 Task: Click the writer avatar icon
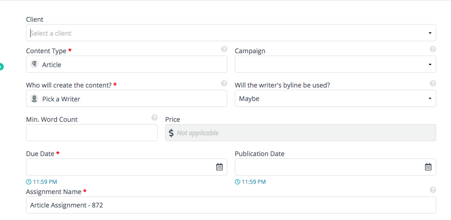[x=34, y=99]
